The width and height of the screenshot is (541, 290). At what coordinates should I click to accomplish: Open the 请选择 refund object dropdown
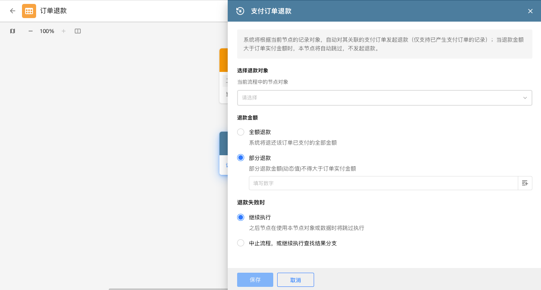pyautogui.click(x=384, y=98)
